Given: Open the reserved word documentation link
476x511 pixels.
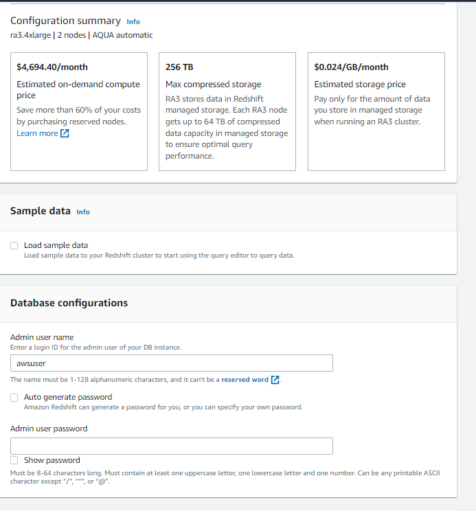Looking at the screenshot, I should pyautogui.click(x=245, y=380).
